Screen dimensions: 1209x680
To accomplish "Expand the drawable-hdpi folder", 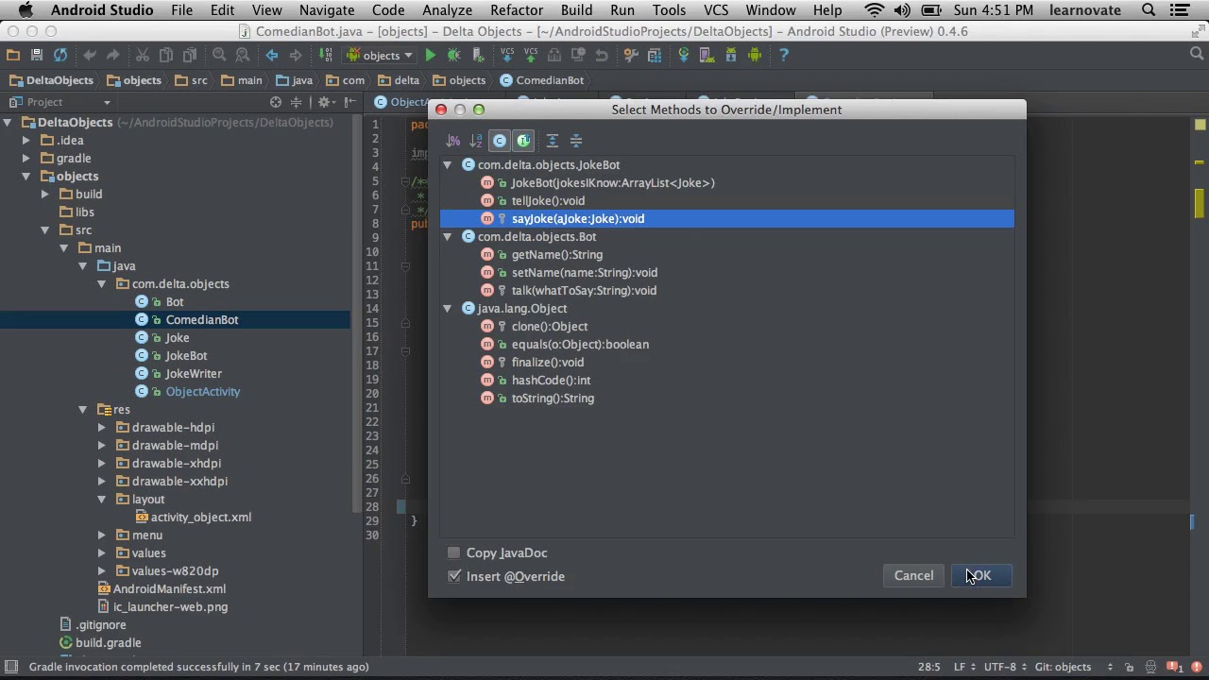I will 102,428.
